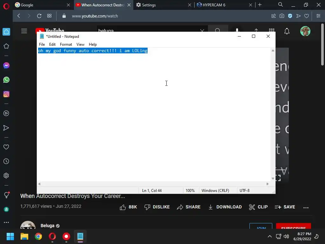Clear YouTube search X
The width and height of the screenshot is (325, 244).
pyautogui.click(x=202, y=30)
